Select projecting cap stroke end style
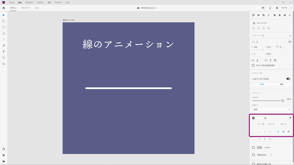The image size is (294, 165). coord(288,132)
